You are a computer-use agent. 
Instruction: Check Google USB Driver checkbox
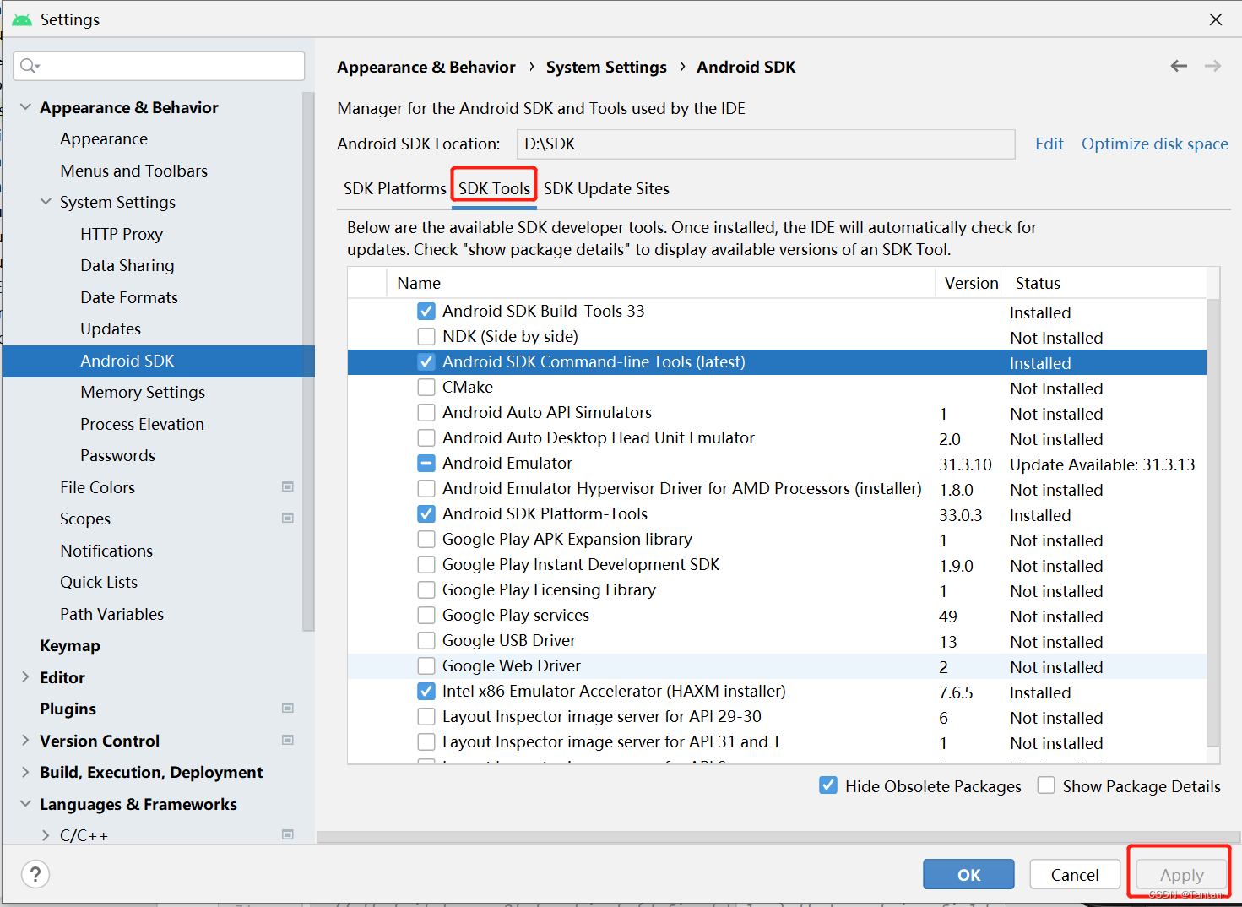426,640
